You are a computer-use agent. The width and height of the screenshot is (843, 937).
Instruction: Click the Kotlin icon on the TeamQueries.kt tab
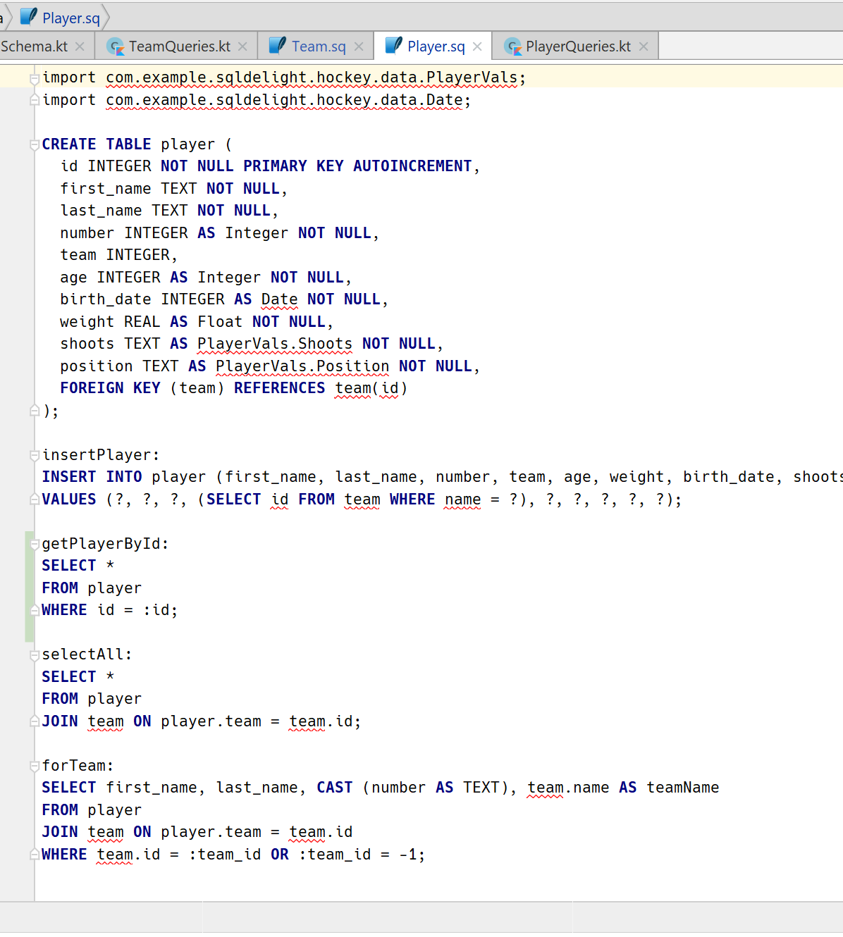point(115,46)
